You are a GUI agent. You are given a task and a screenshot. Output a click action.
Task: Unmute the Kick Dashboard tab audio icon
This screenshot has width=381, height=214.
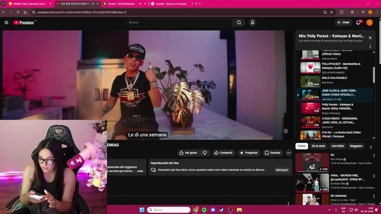(x=140, y=4)
